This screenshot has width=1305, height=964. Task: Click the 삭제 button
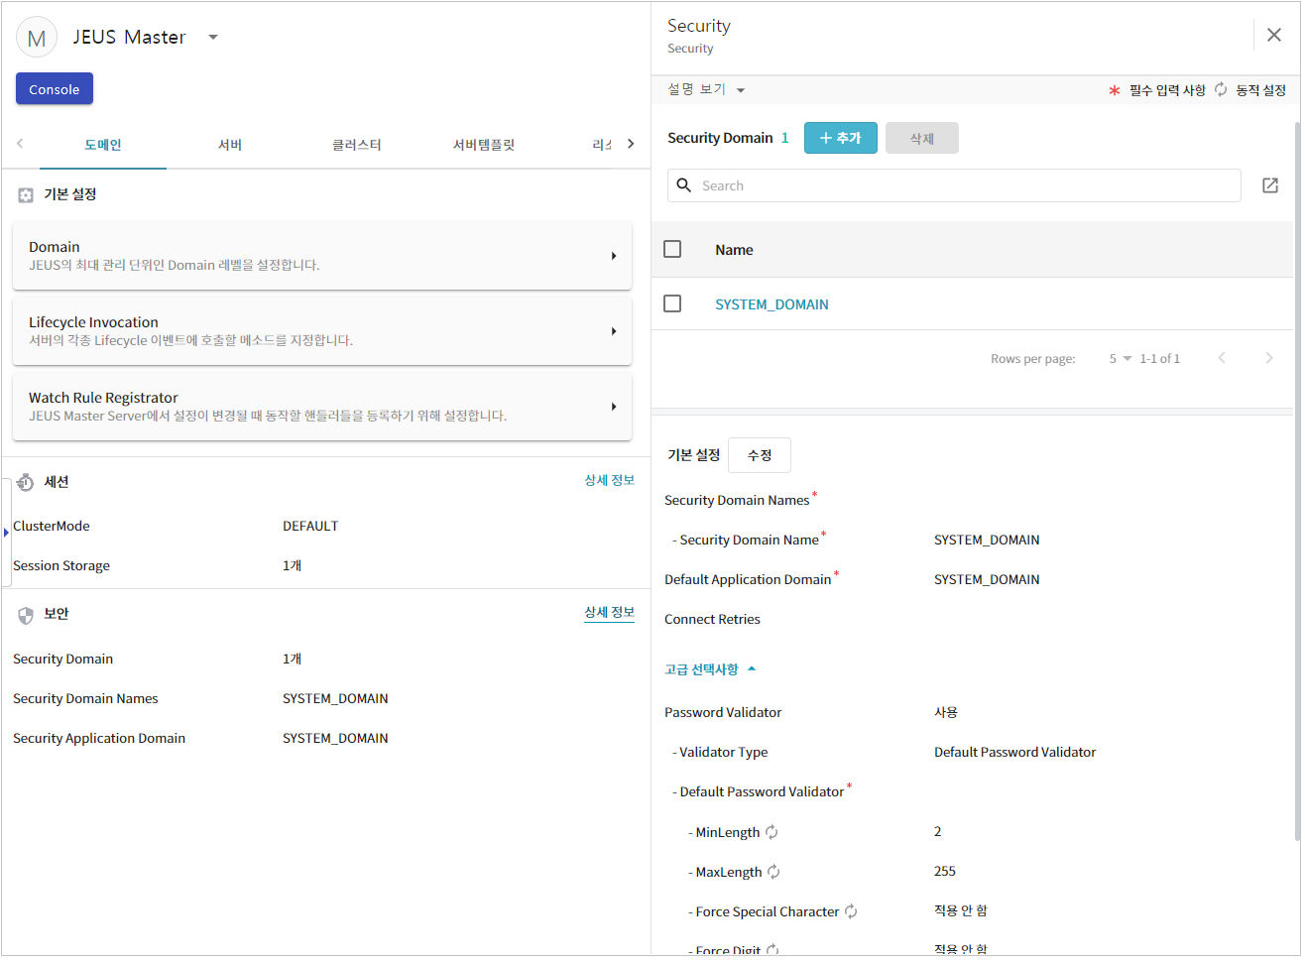922,138
